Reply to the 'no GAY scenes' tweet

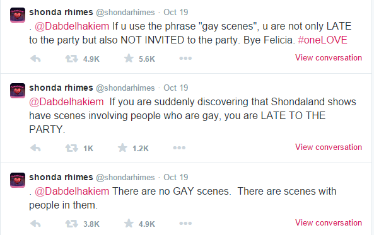[35, 224]
